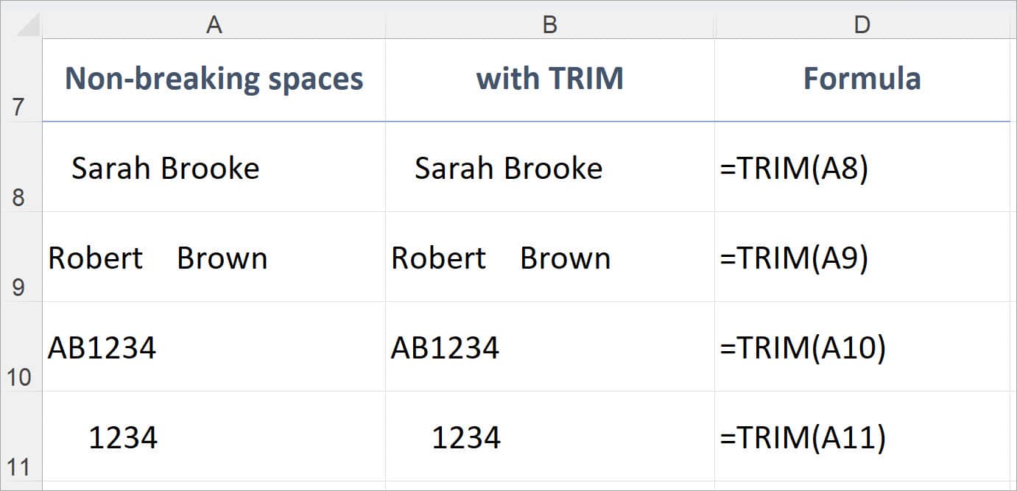Viewport: 1017px width, 491px height.
Task: Click the 'Formula' header cell
Action: 862,78
